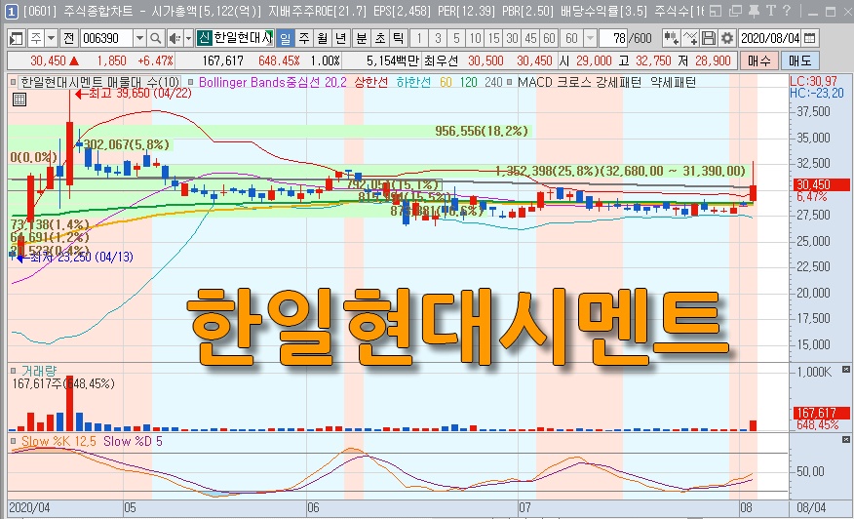Save chart with the floppy disk icon
The width and height of the screenshot is (854, 519).
tap(708, 38)
